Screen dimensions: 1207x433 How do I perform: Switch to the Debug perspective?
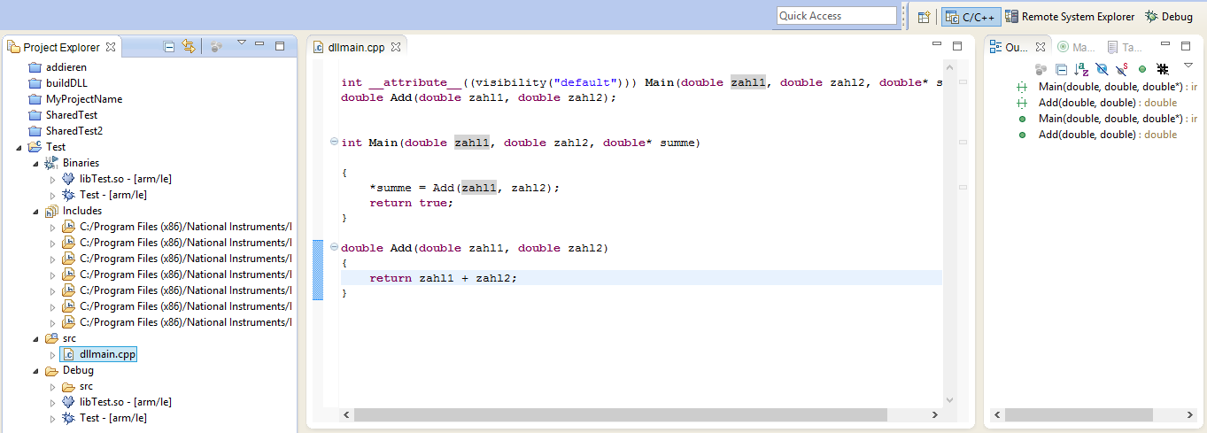(1169, 17)
